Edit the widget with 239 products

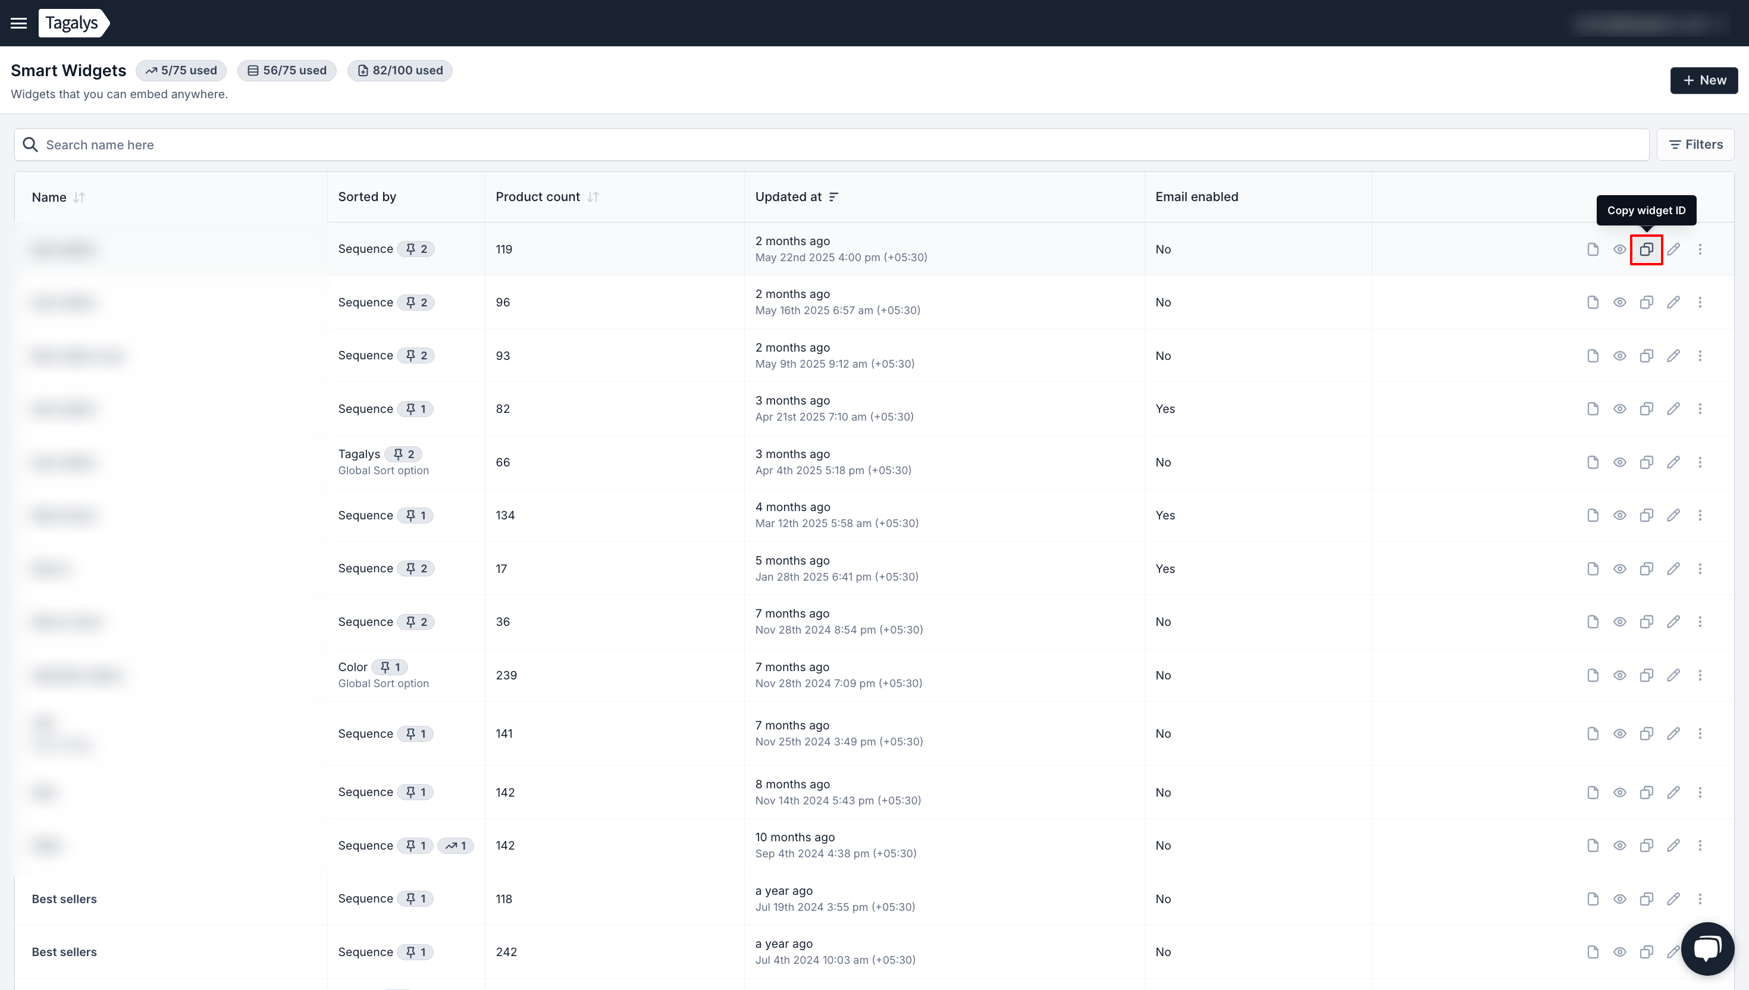(x=1673, y=675)
